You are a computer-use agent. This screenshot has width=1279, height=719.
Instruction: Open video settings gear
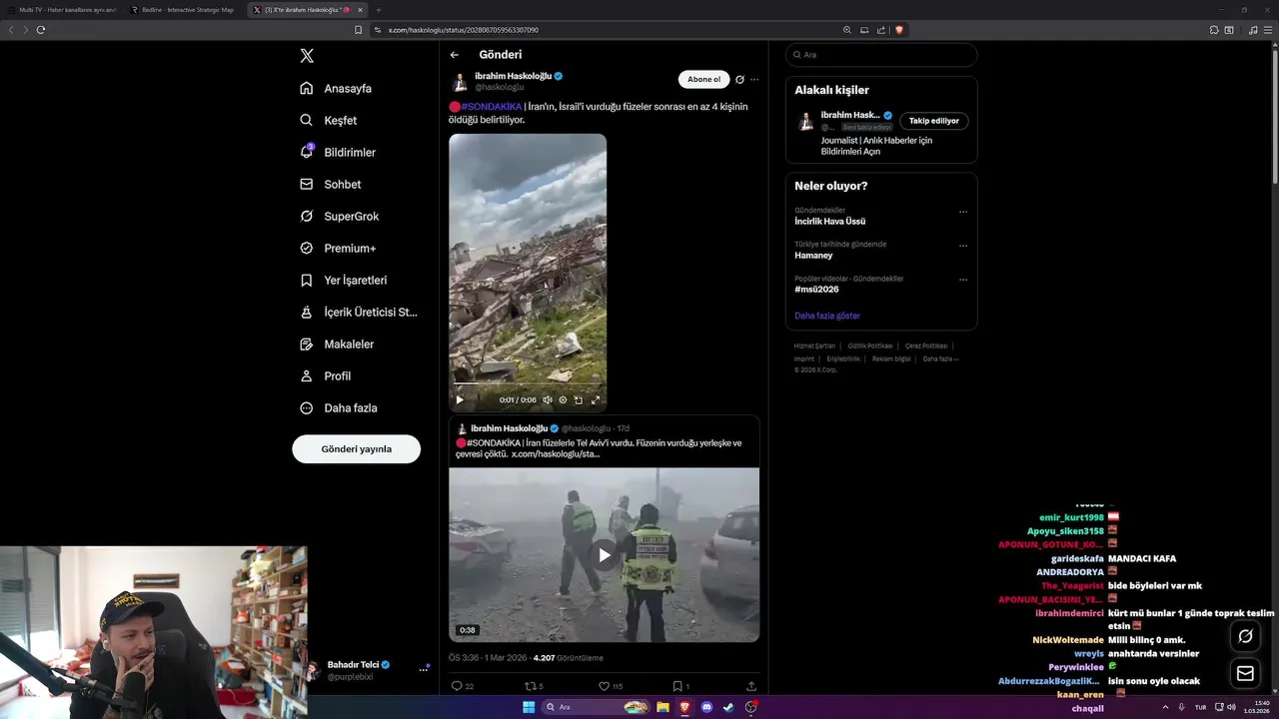pyautogui.click(x=563, y=399)
